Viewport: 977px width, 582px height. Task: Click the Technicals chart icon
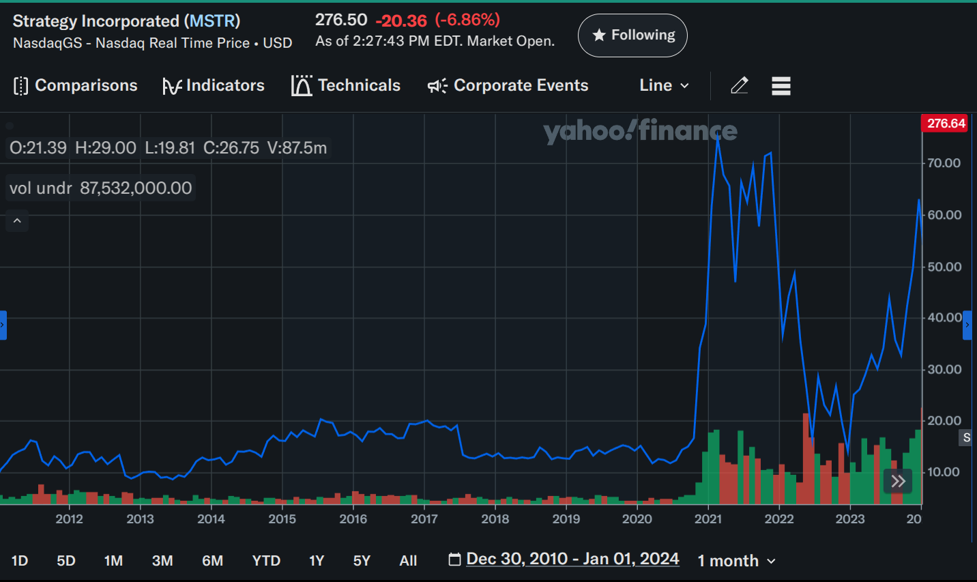point(302,85)
